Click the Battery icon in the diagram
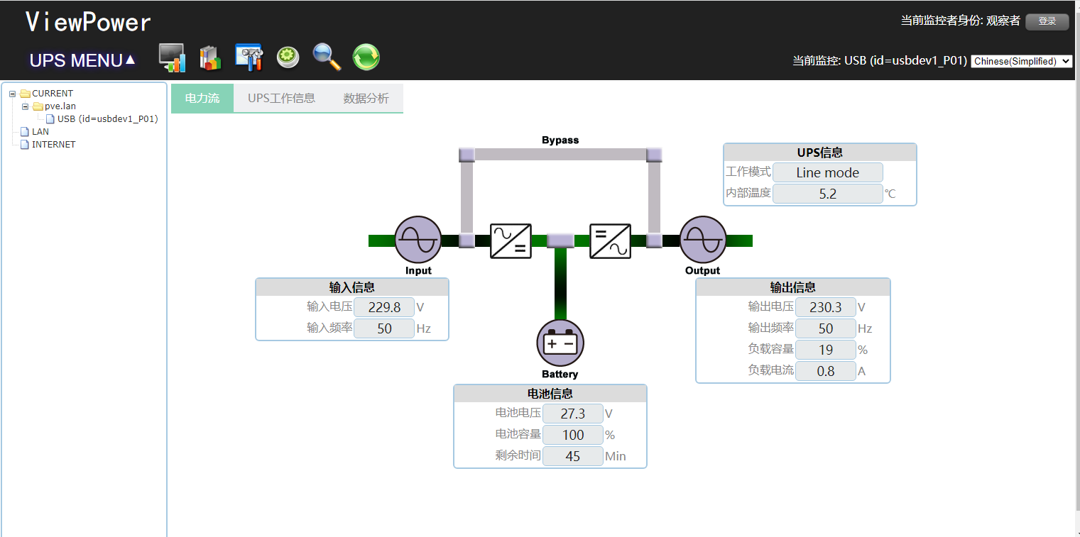The width and height of the screenshot is (1080, 537). click(560, 343)
